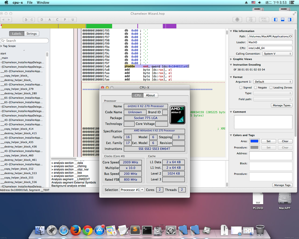Open the Calling Convention System V dropdown
Image resolution: width=299 pixels, height=239 pixels.
277,54
